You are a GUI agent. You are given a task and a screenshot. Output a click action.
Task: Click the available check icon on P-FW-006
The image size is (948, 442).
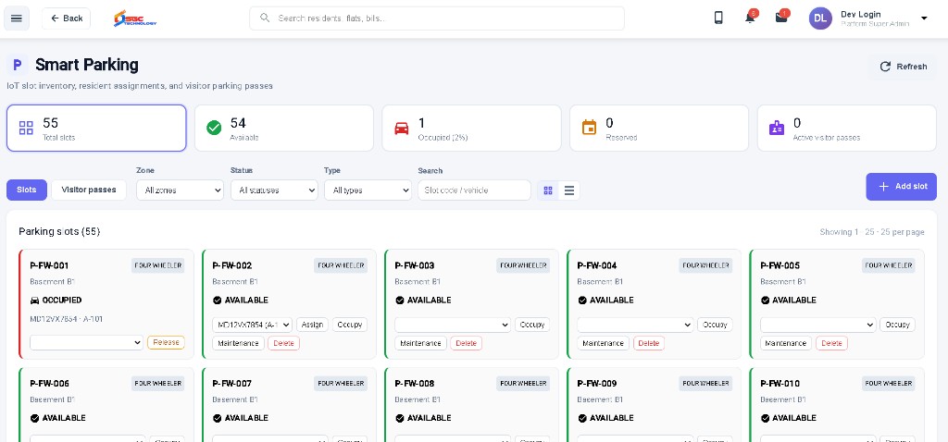pos(34,418)
